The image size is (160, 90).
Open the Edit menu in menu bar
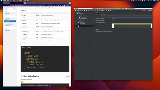[x=11, y=1]
